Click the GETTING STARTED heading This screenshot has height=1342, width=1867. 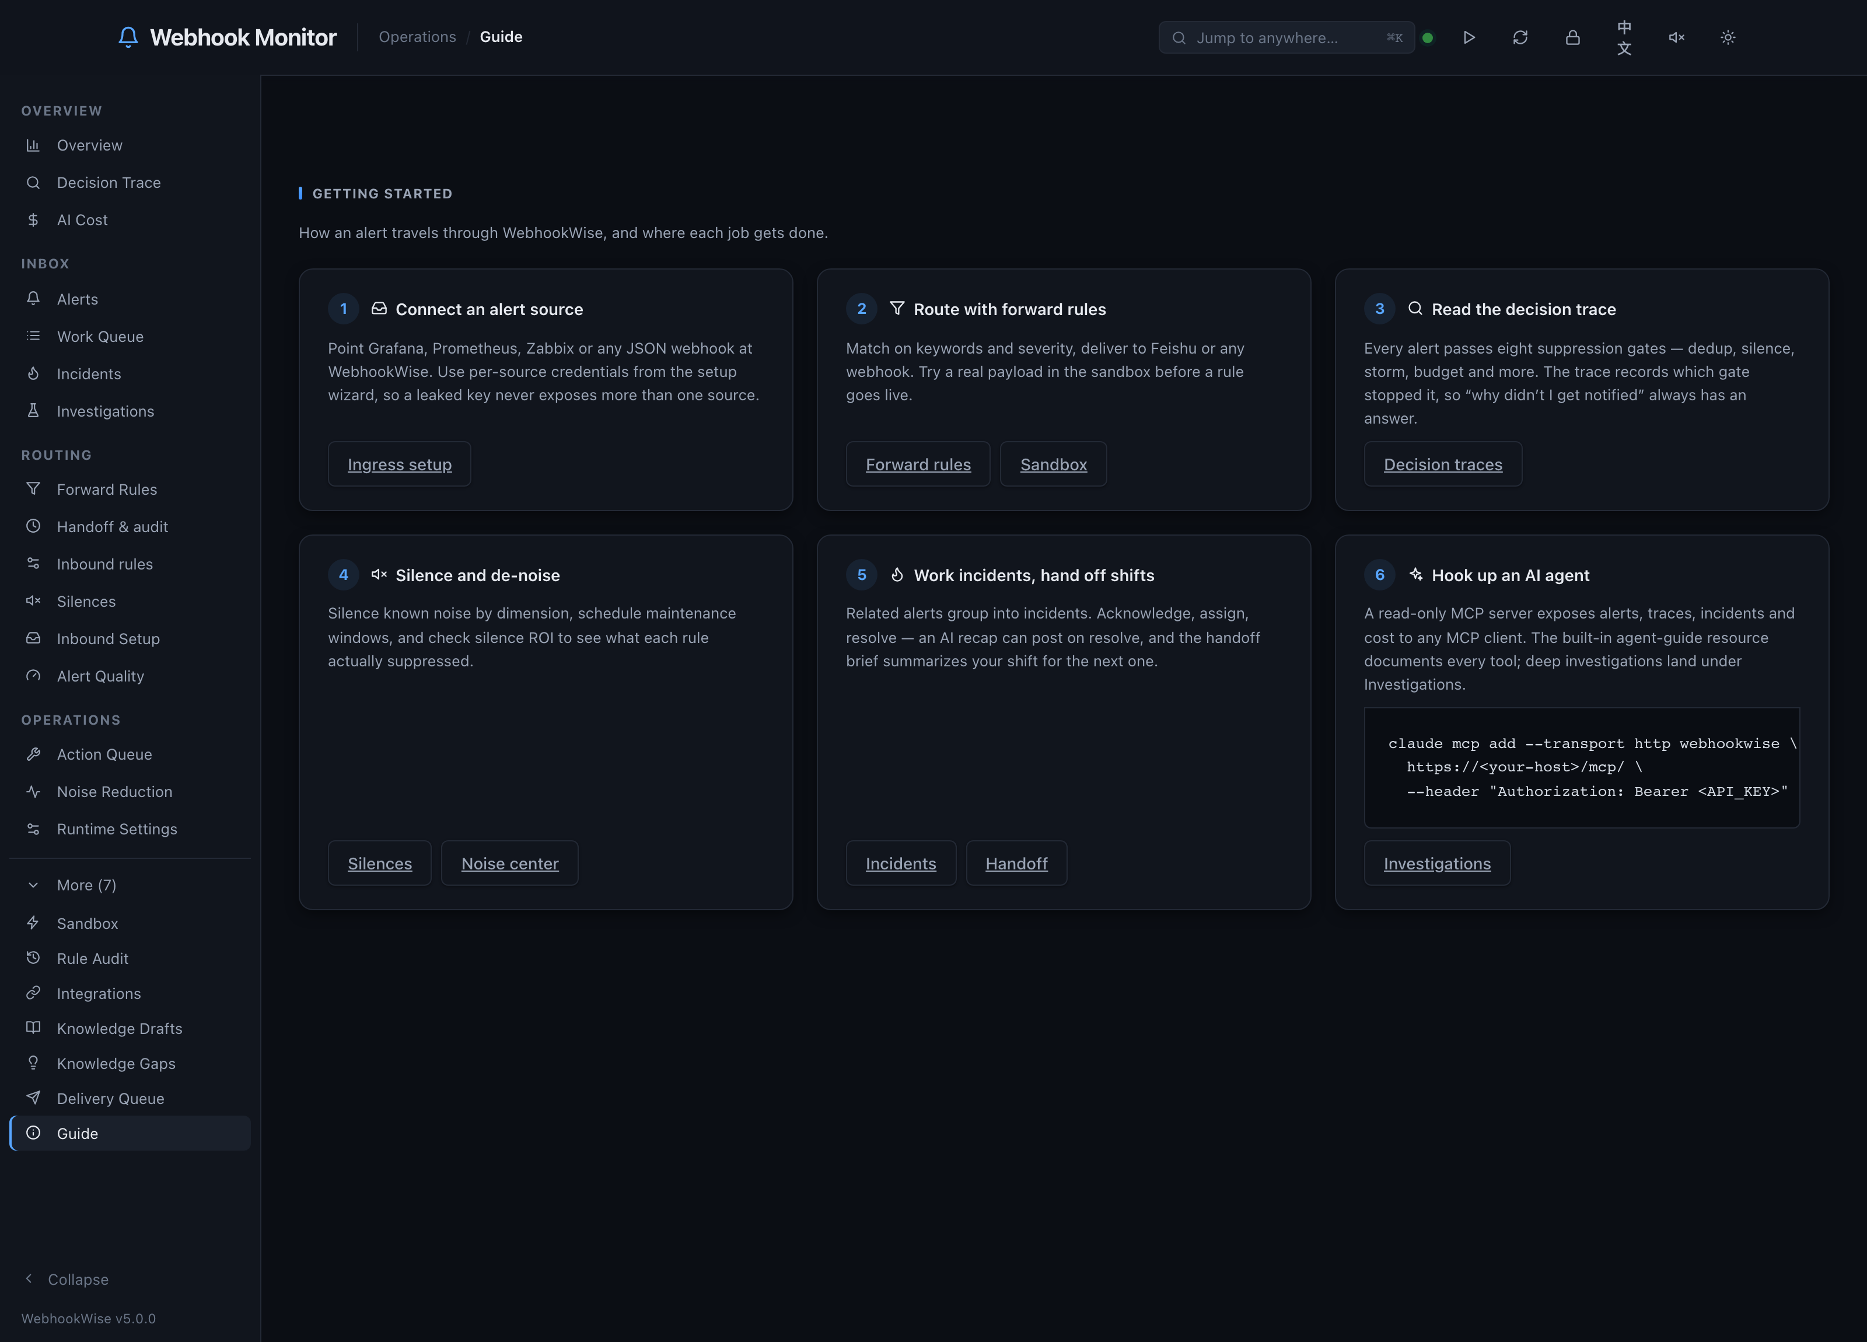click(x=382, y=194)
